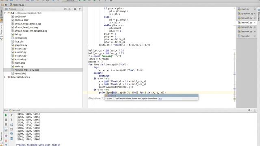
Task: Open Run panel settings gear
Action: pyautogui.click(x=249, y=110)
